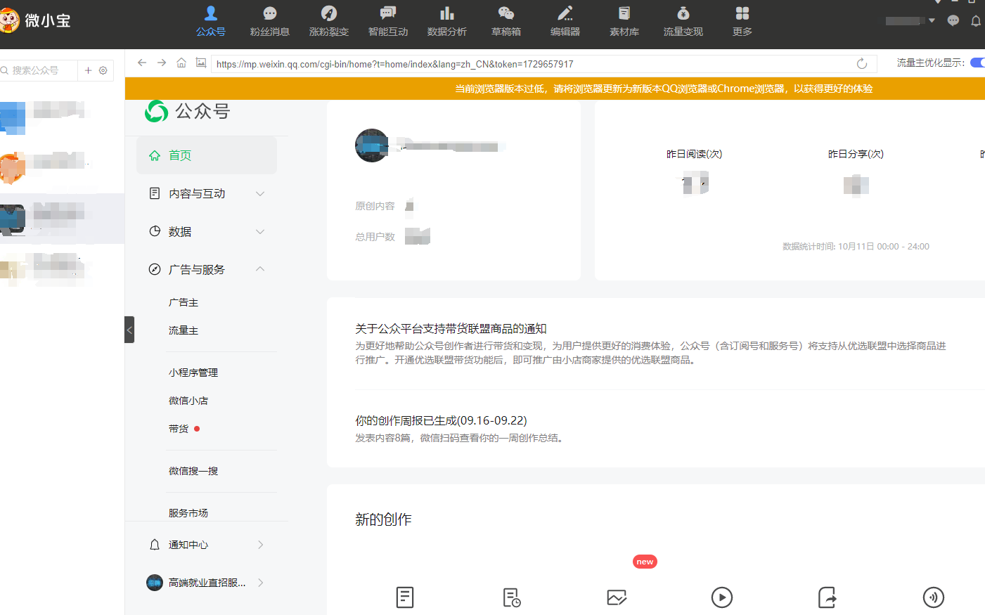This screenshot has width=985, height=615.
Task: Launch the 编辑器 editor
Action: click(565, 21)
